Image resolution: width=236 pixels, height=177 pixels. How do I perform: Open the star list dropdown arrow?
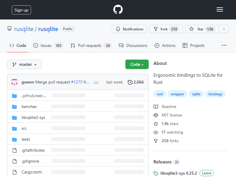point(224,29)
